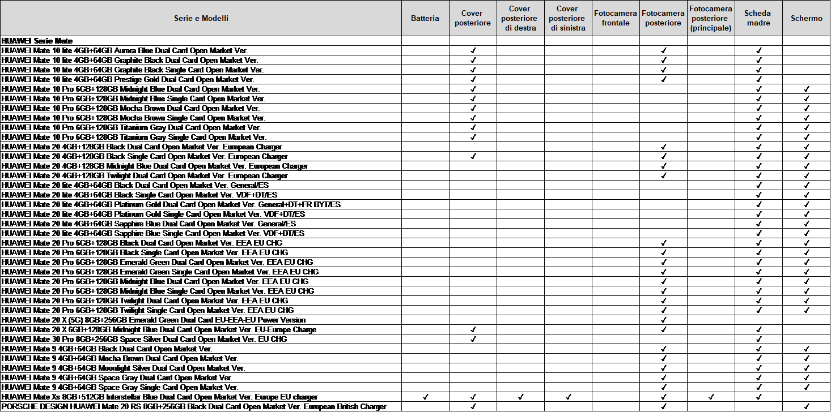Select the 'Fotocamera posteriore (principale)' header
The image size is (831, 412).
(711, 18)
